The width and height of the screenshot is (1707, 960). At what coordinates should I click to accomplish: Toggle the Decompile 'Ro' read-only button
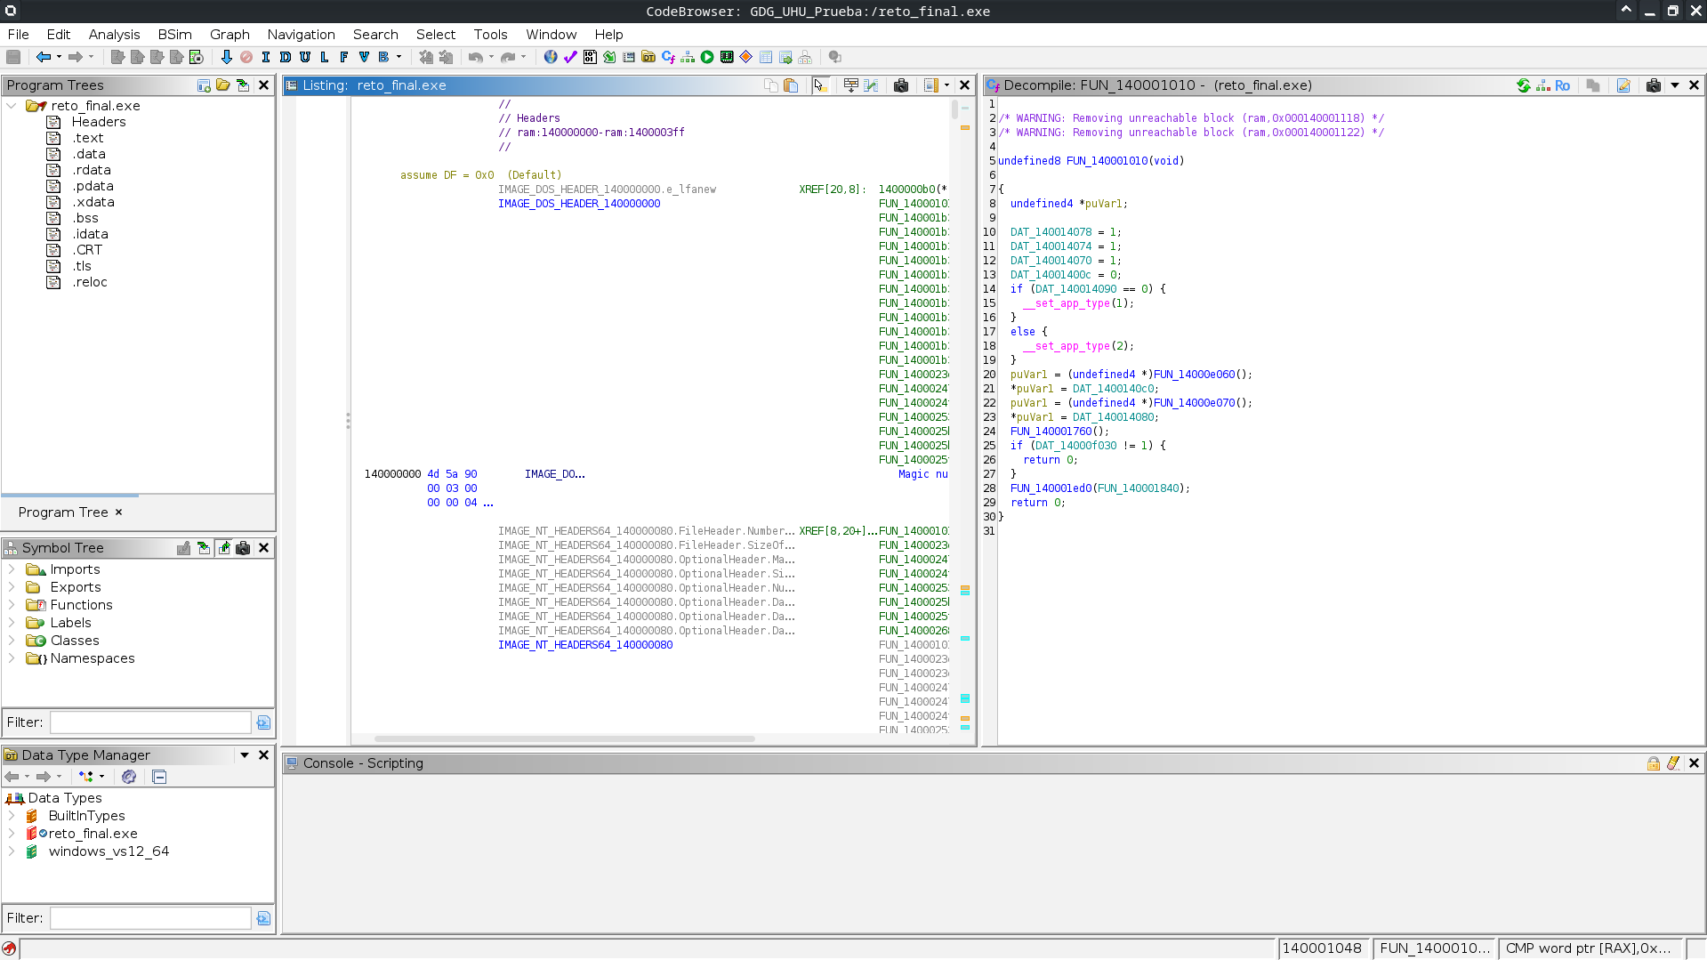[1563, 85]
